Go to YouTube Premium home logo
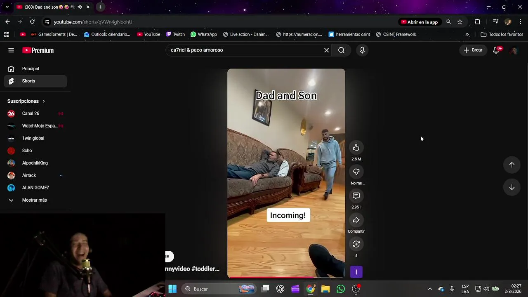The width and height of the screenshot is (528, 297). 38,50
